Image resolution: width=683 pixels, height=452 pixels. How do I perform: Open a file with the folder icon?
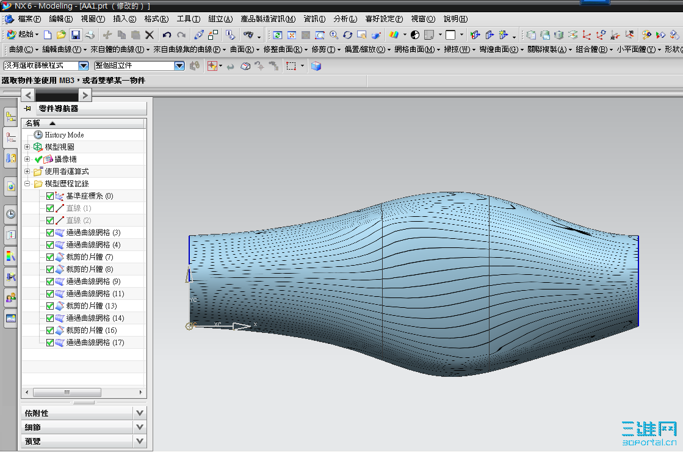point(61,35)
